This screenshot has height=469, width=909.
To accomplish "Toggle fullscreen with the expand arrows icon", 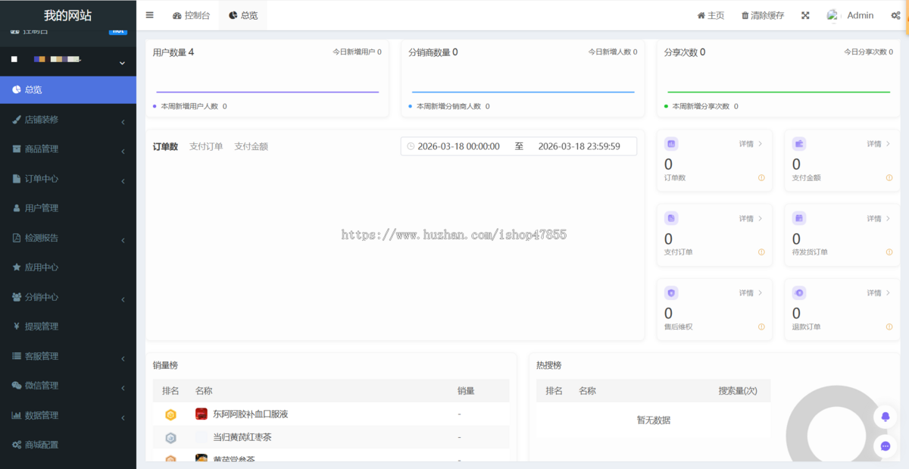I will [x=805, y=15].
